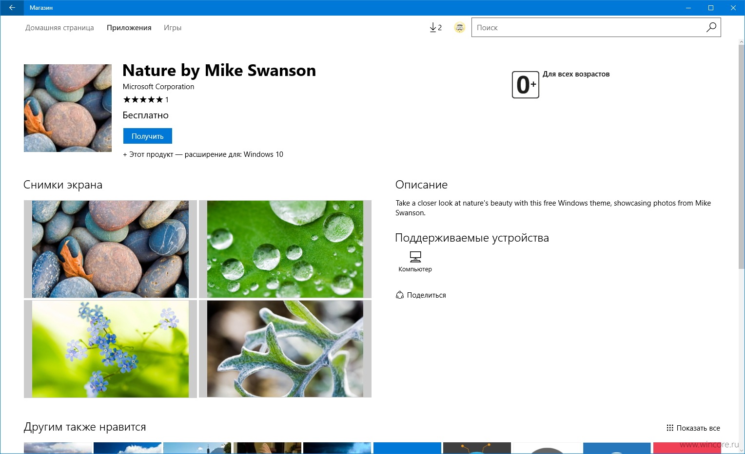Screen dimensions: 745x454
Task: Switch to the Приложения tab
Action: point(129,28)
